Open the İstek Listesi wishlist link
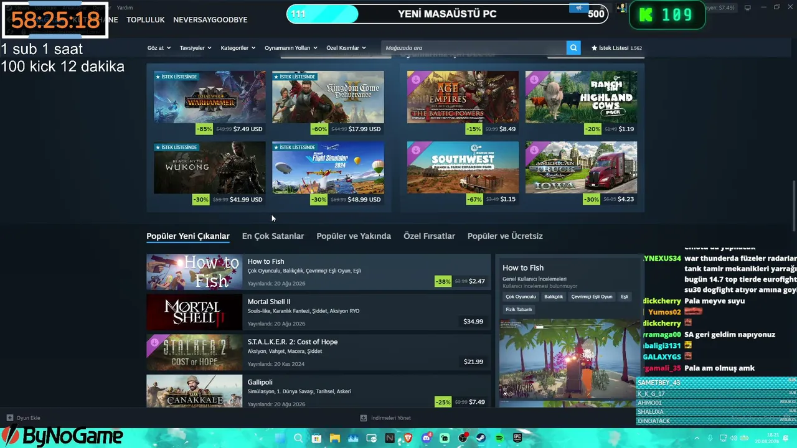The width and height of the screenshot is (797, 448). 616,48
